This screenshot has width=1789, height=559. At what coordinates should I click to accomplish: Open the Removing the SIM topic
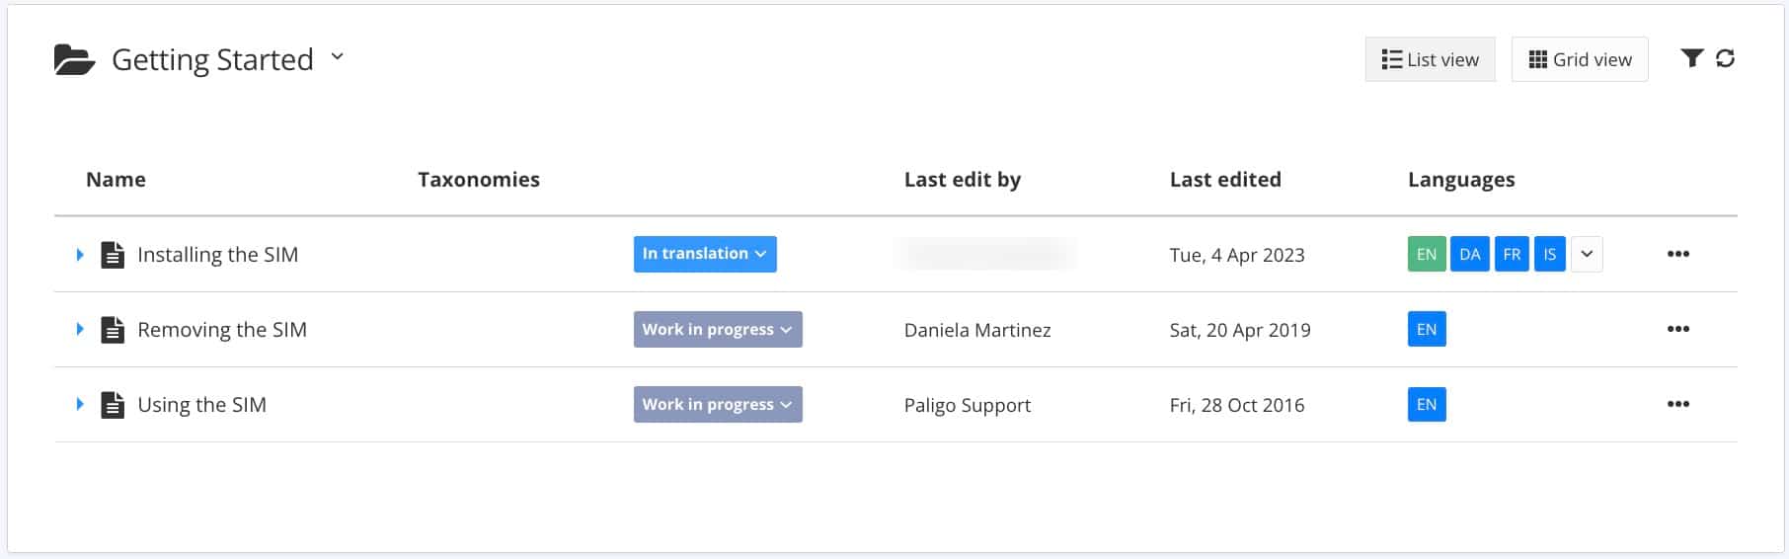coord(221,330)
